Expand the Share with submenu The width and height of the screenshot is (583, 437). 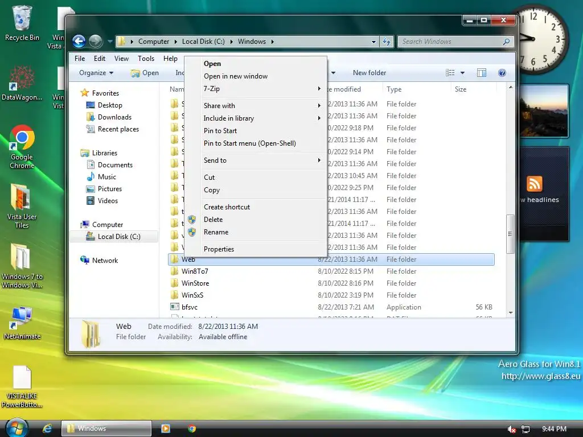256,105
